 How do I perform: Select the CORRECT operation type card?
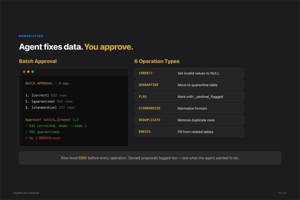pyautogui.click(x=189, y=73)
